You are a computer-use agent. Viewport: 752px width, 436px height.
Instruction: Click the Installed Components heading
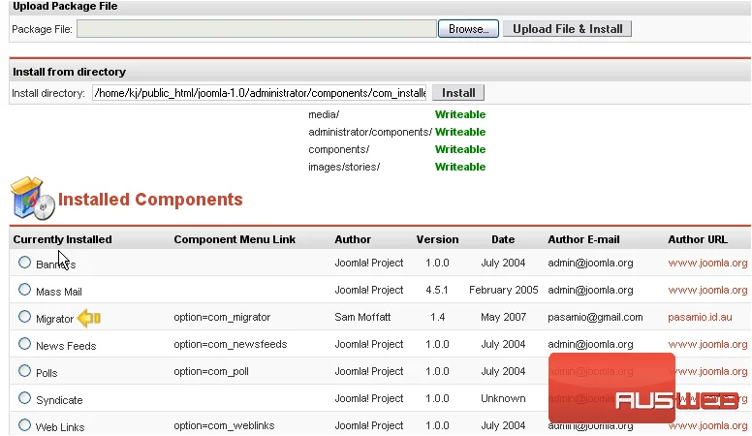click(150, 199)
